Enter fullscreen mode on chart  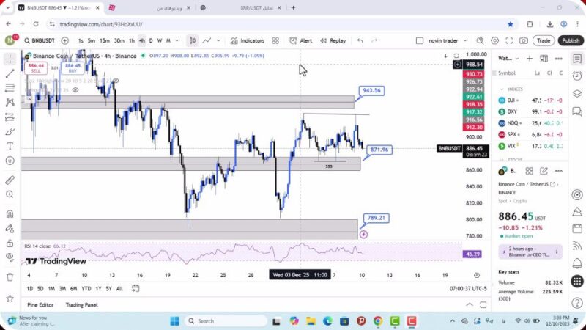tap(509, 41)
